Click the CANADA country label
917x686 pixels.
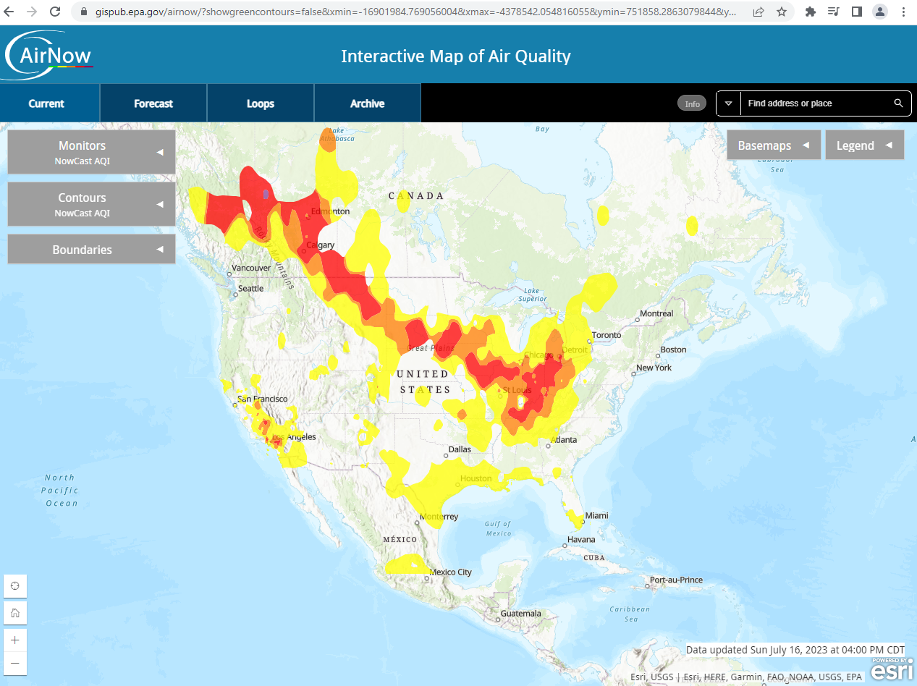pyautogui.click(x=416, y=196)
